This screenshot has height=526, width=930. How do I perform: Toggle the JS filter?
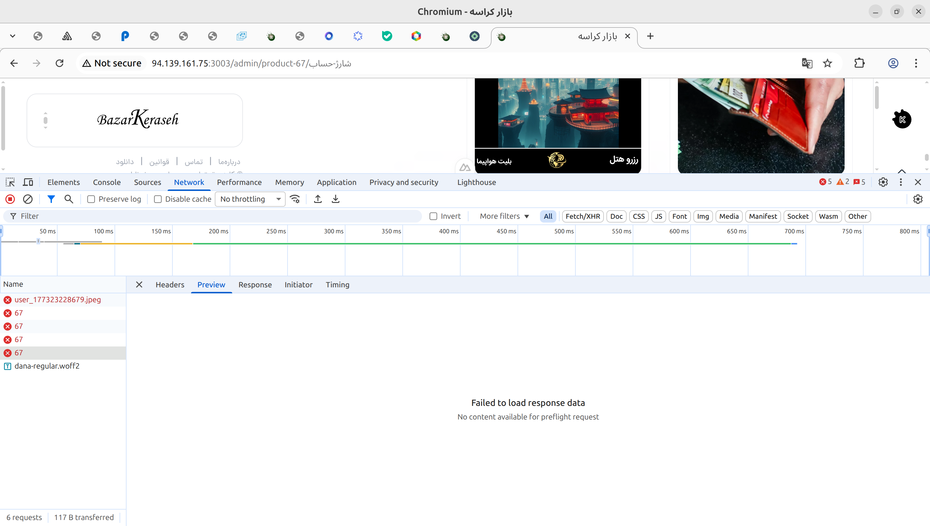click(x=659, y=216)
